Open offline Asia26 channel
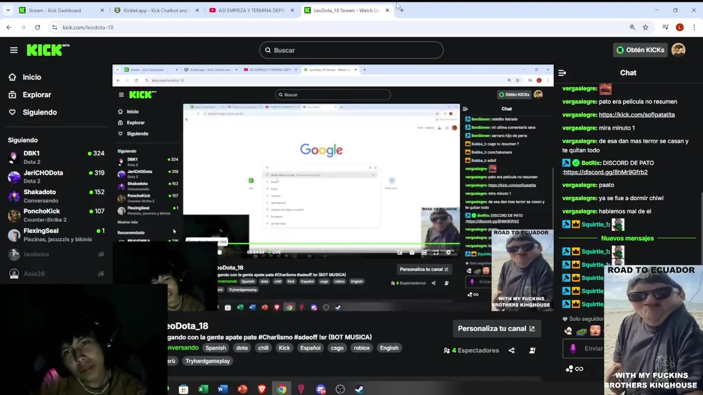This screenshot has height=395, width=703. [x=55, y=273]
